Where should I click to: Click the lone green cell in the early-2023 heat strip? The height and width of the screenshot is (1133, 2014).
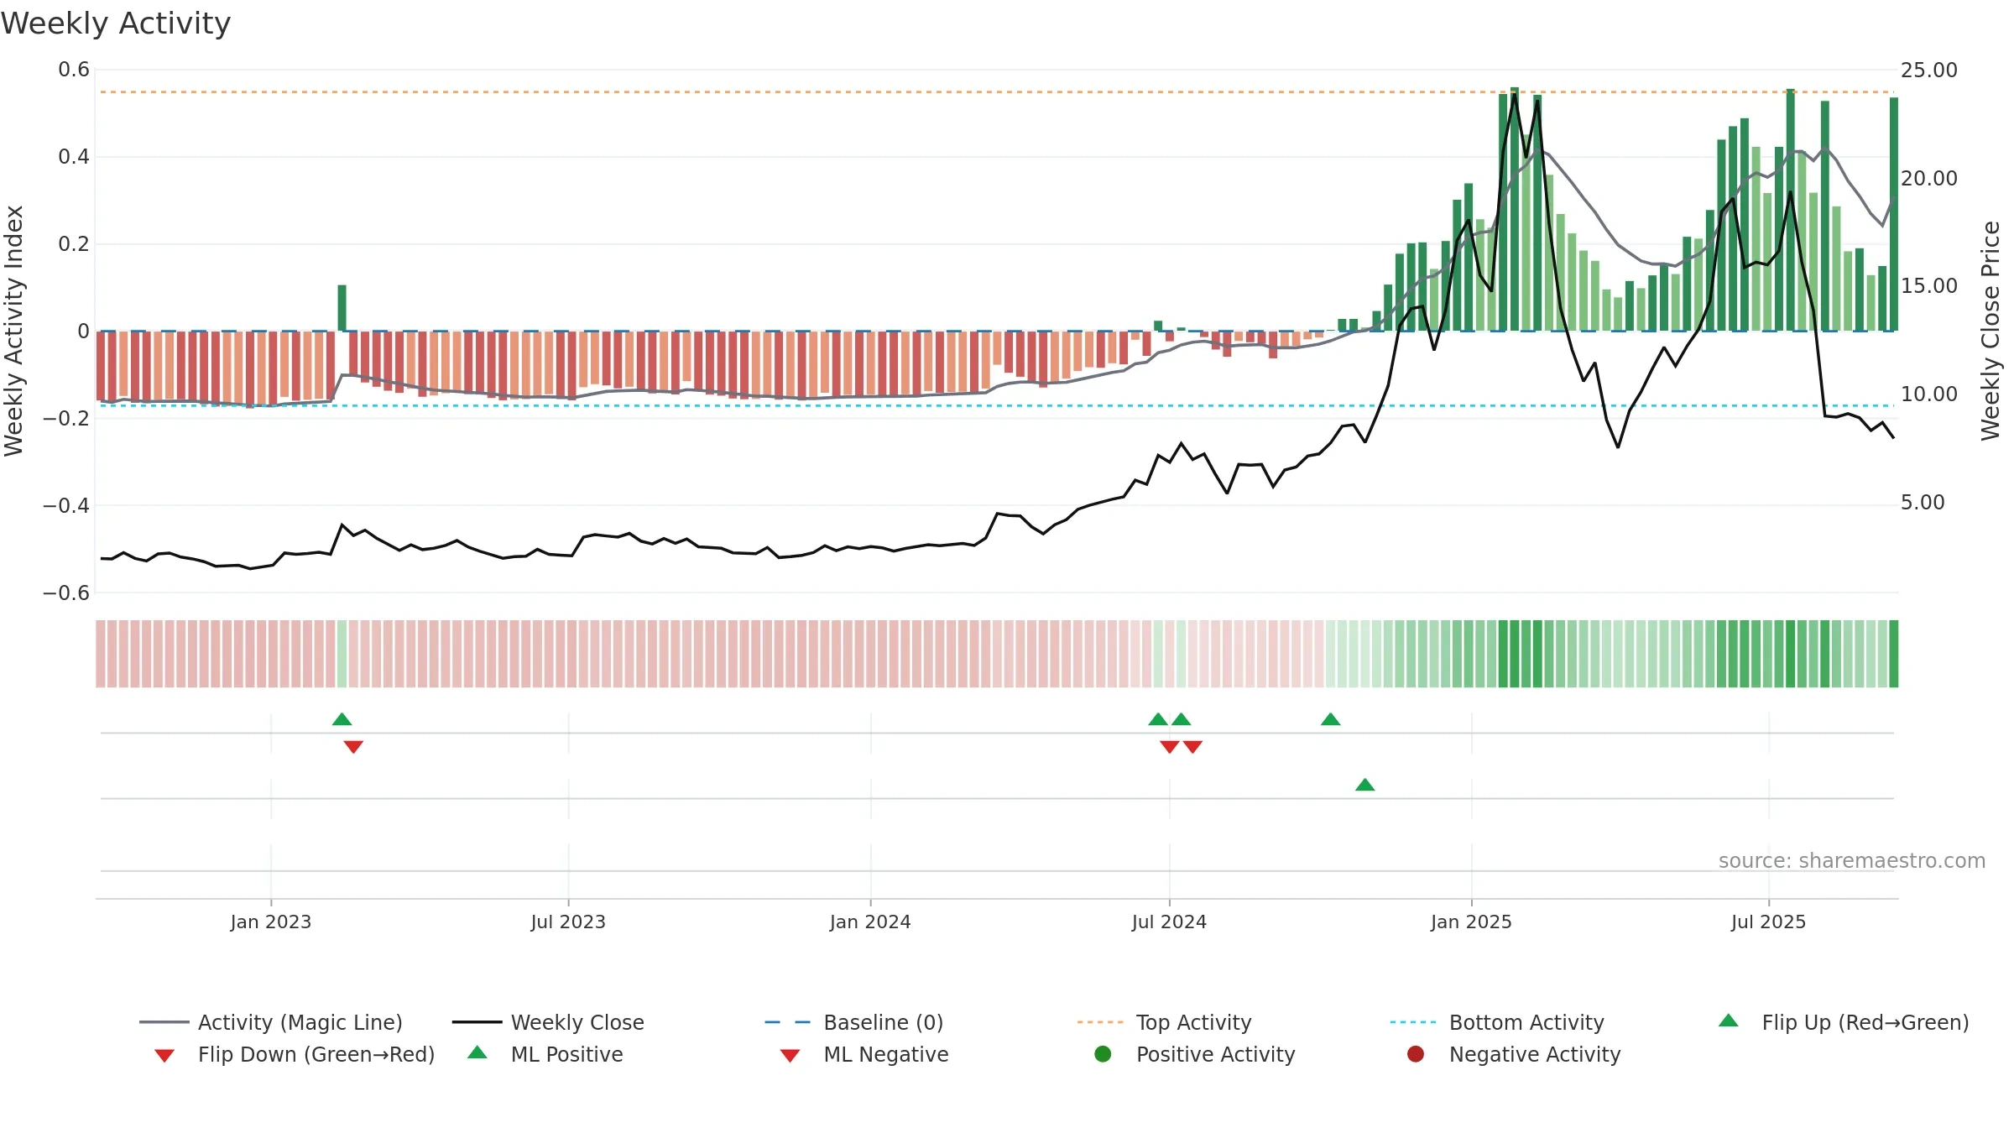click(x=342, y=654)
